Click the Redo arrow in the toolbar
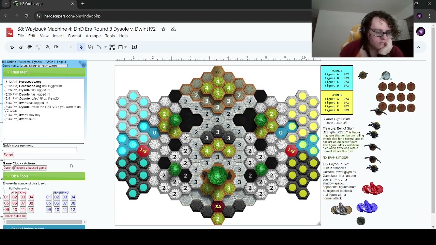Screen dimensions: 436x245 point(21,47)
